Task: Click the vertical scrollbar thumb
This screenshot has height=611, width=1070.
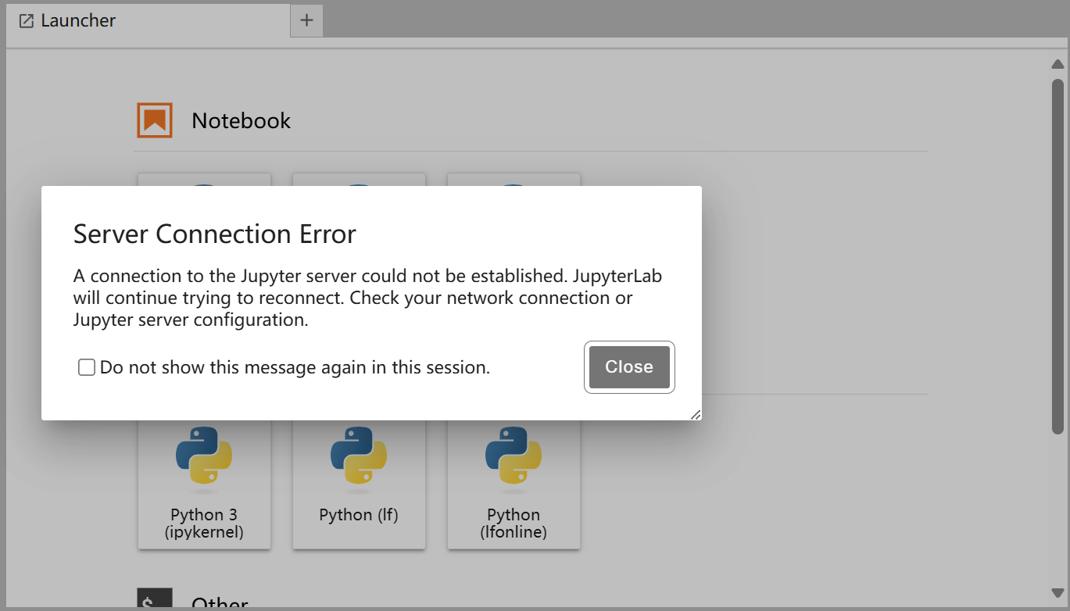Action: [x=1057, y=255]
